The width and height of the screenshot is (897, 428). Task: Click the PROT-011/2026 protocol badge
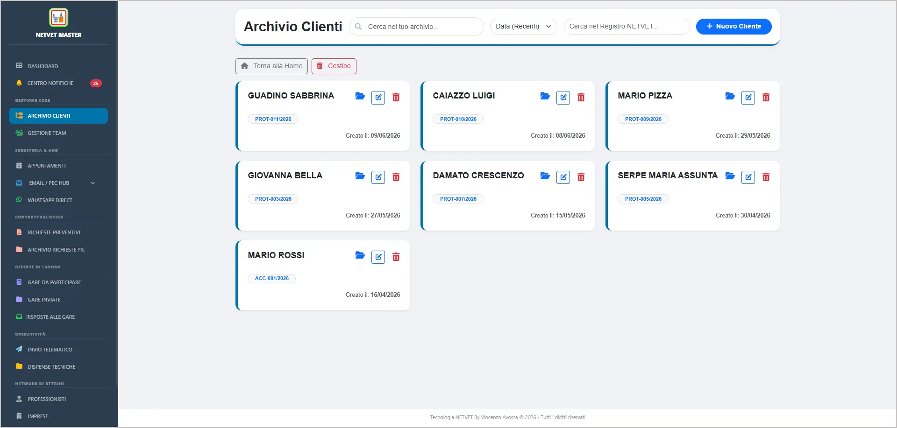tap(273, 119)
